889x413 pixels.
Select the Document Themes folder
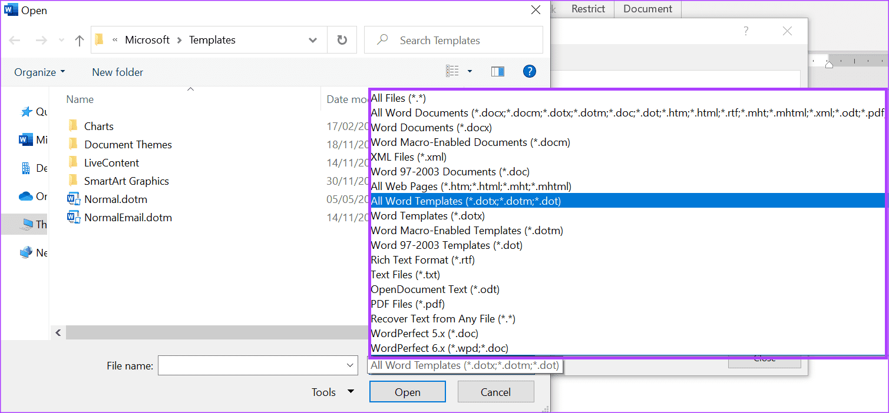coord(128,144)
